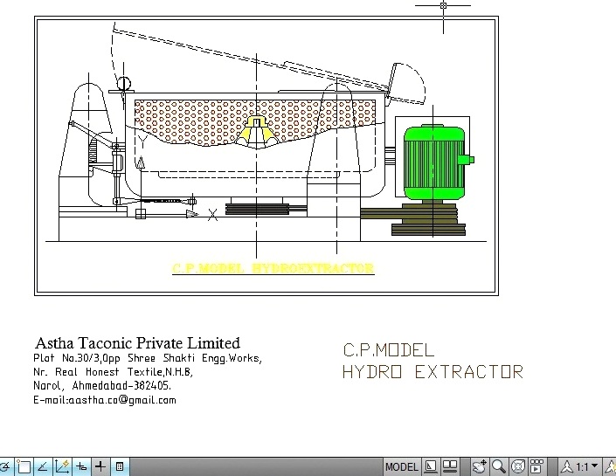Click the MODEL space button
Viewport: 616px width, 476px height.
(402, 467)
